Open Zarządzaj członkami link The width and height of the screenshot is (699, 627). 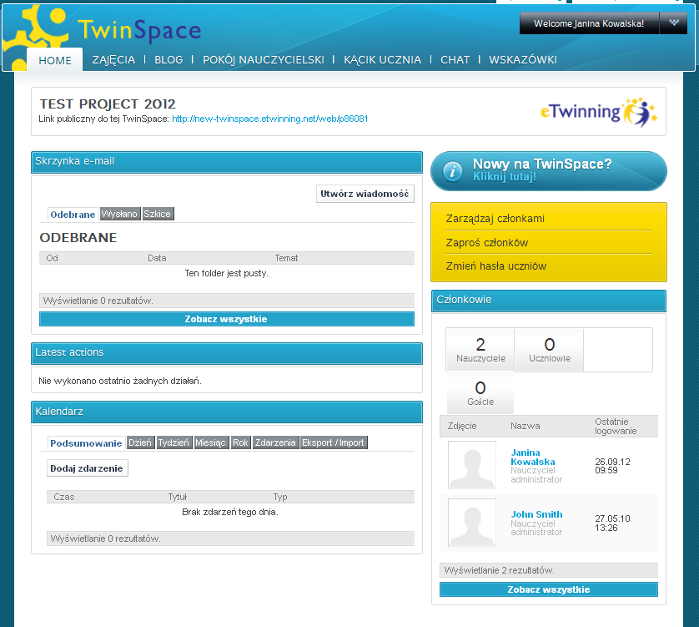point(495,219)
